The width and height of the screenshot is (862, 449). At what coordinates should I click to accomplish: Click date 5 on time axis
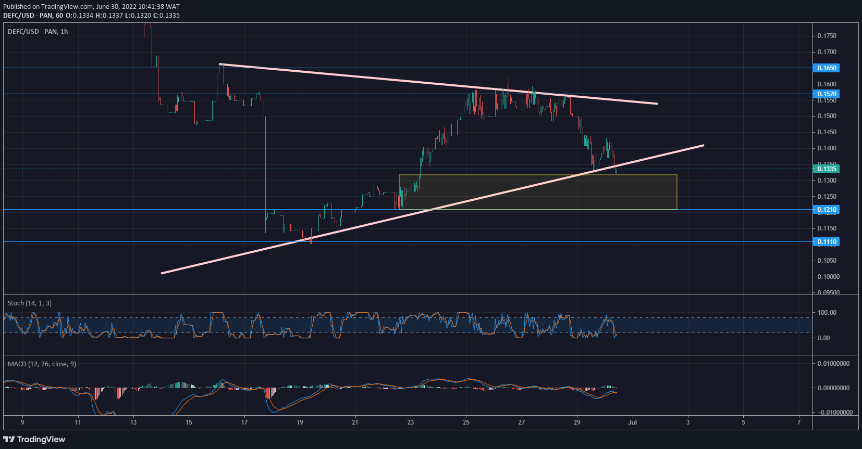[x=743, y=422]
